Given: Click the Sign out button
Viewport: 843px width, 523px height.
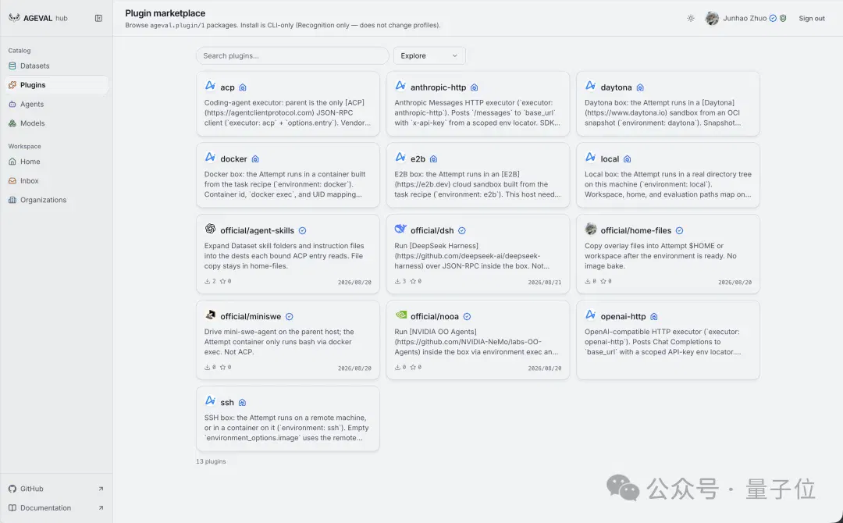Looking at the screenshot, I should [811, 18].
